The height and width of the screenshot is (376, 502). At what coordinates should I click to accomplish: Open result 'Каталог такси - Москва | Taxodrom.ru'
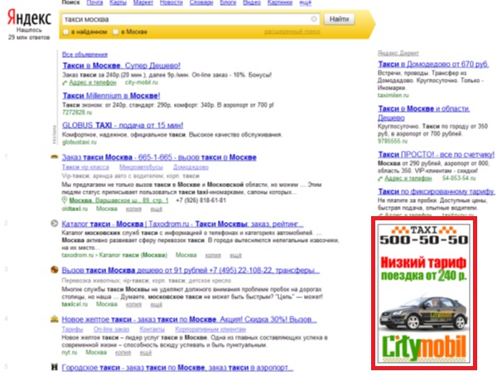click(x=182, y=224)
